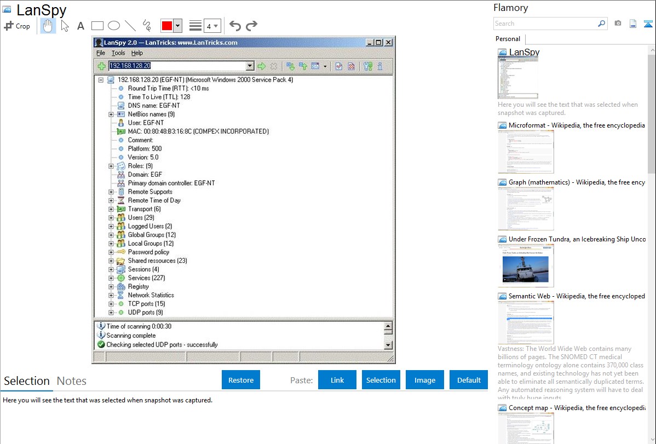Image resolution: width=656 pixels, height=444 pixels.
Task: Click the Round Trip Time row
Action: pyautogui.click(x=168, y=88)
